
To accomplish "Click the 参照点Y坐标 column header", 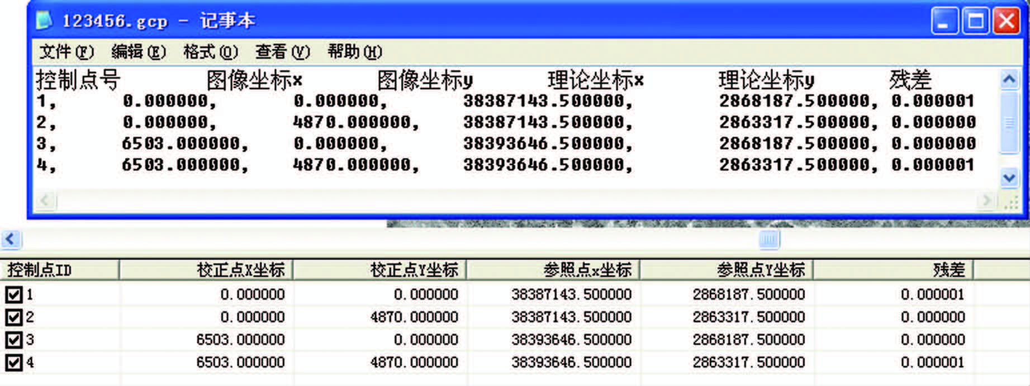I will 726,270.
